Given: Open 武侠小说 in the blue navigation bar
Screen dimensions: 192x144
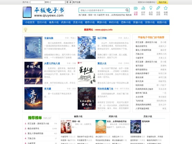Looking at the screenshot, I should (x=66, y=22).
